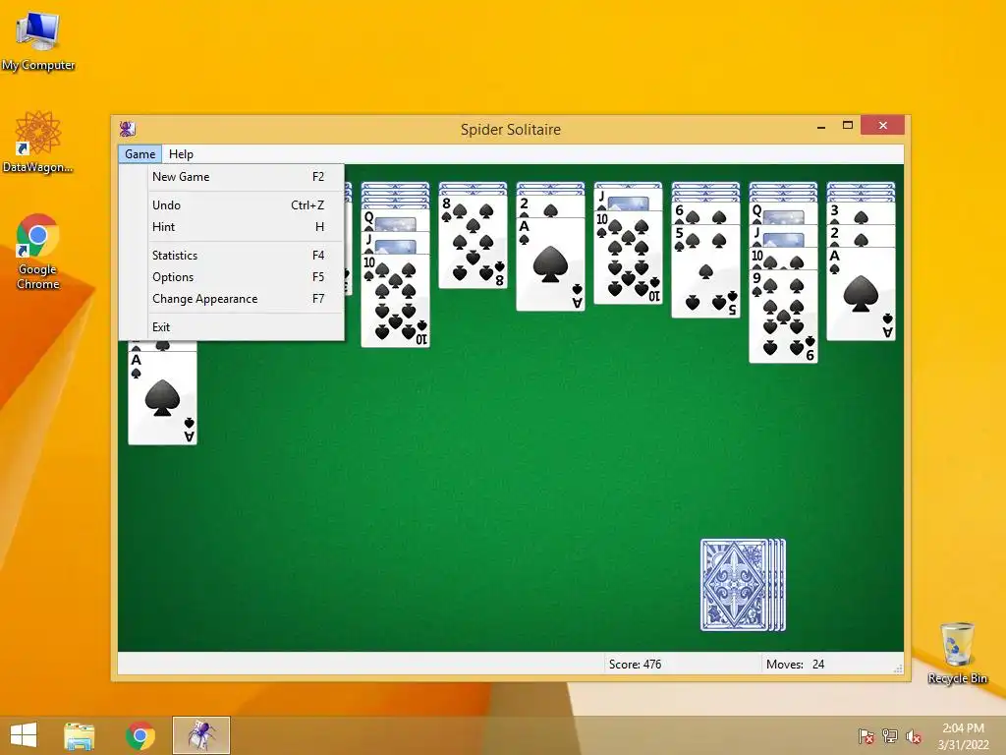Click the Moves: 24 status text
Screen dimensions: 1006x755
(x=795, y=665)
